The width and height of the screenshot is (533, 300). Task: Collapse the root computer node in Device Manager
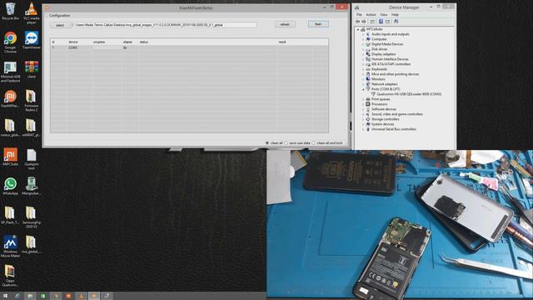pyautogui.click(x=358, y=29)
